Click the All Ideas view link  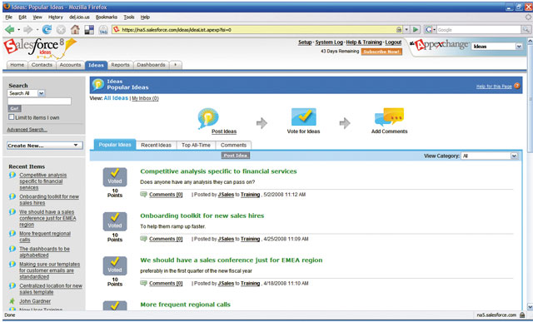116,98
